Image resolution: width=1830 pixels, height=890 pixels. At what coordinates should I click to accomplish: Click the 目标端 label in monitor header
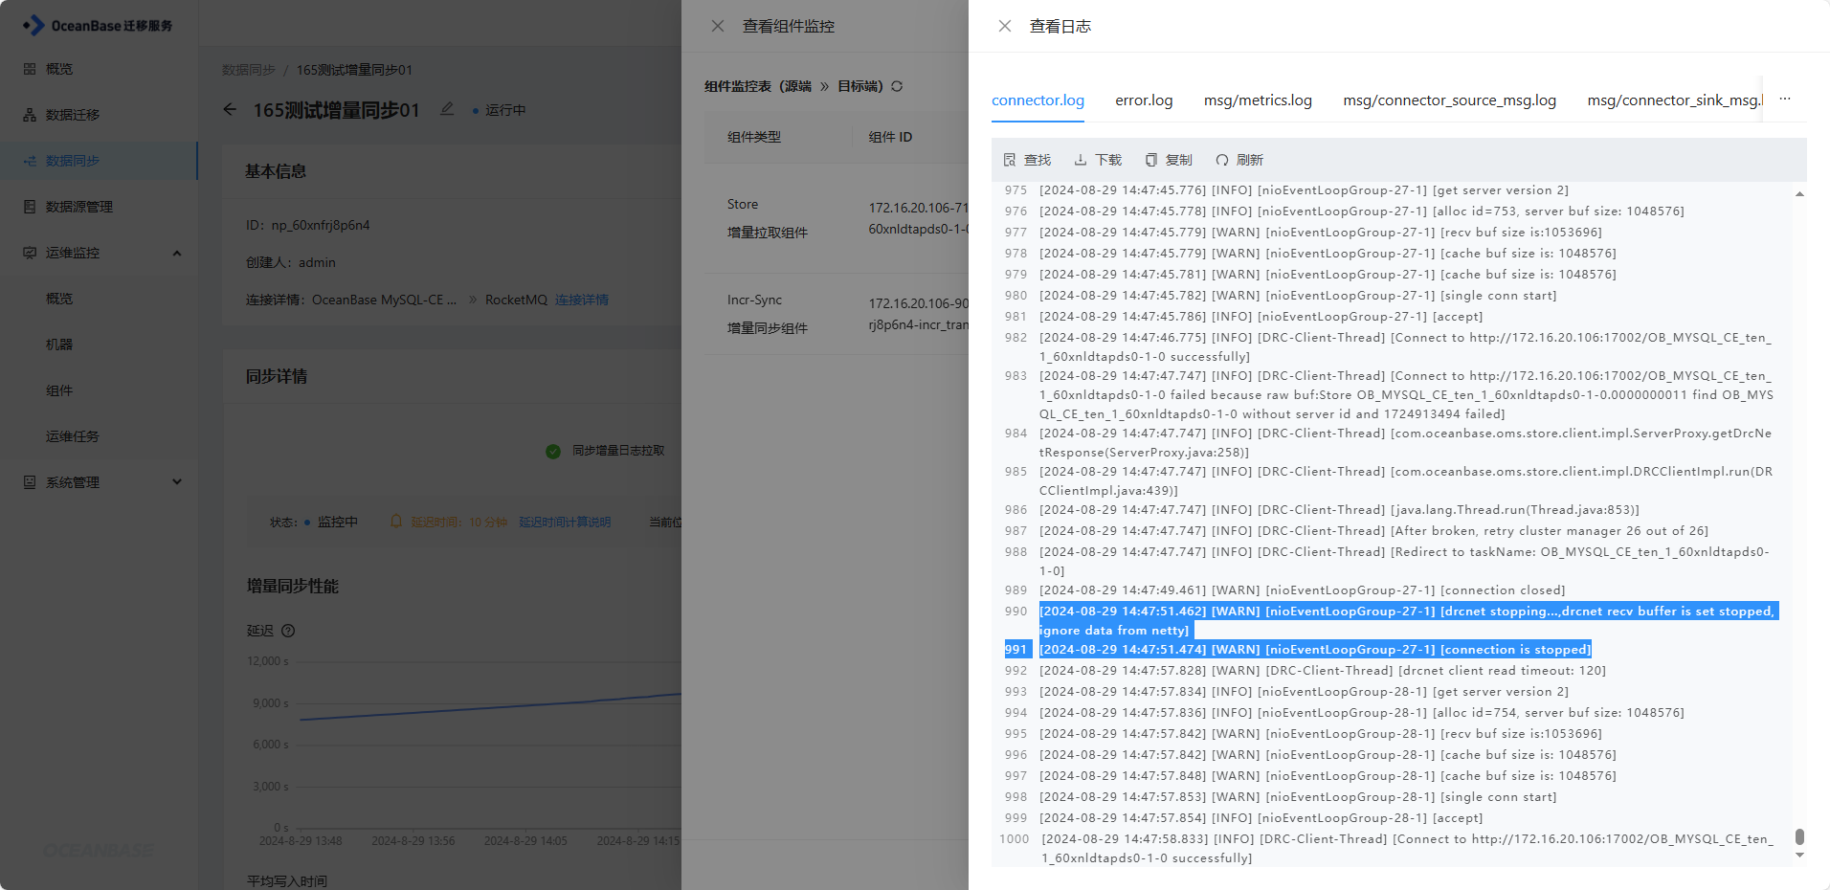[860, 86]
